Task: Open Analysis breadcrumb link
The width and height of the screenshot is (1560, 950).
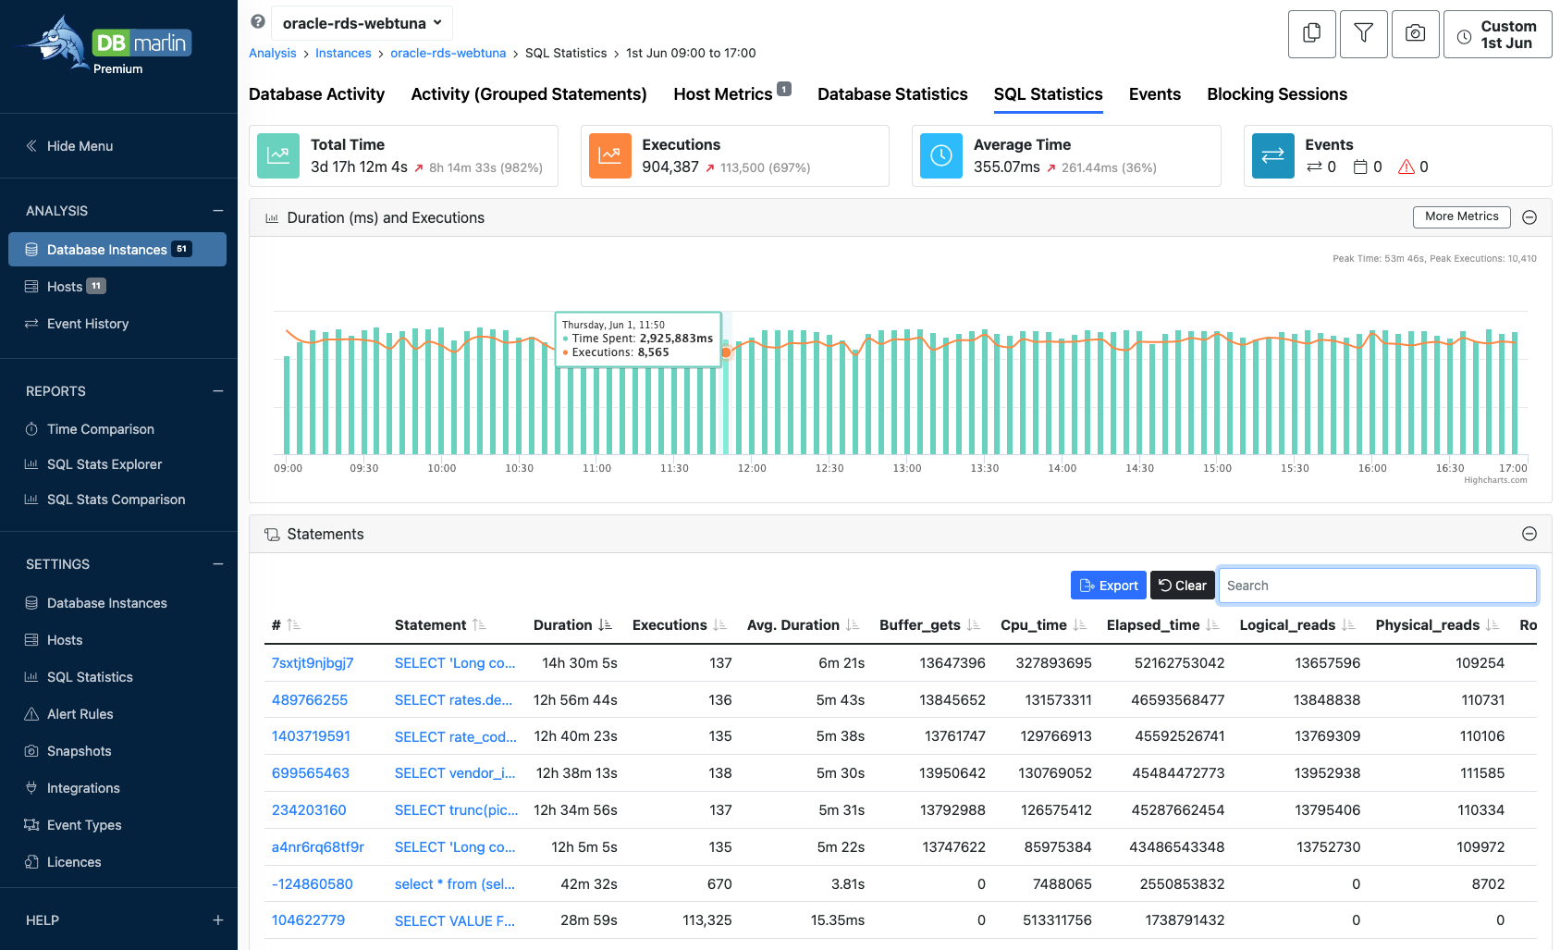Action: 273,53
